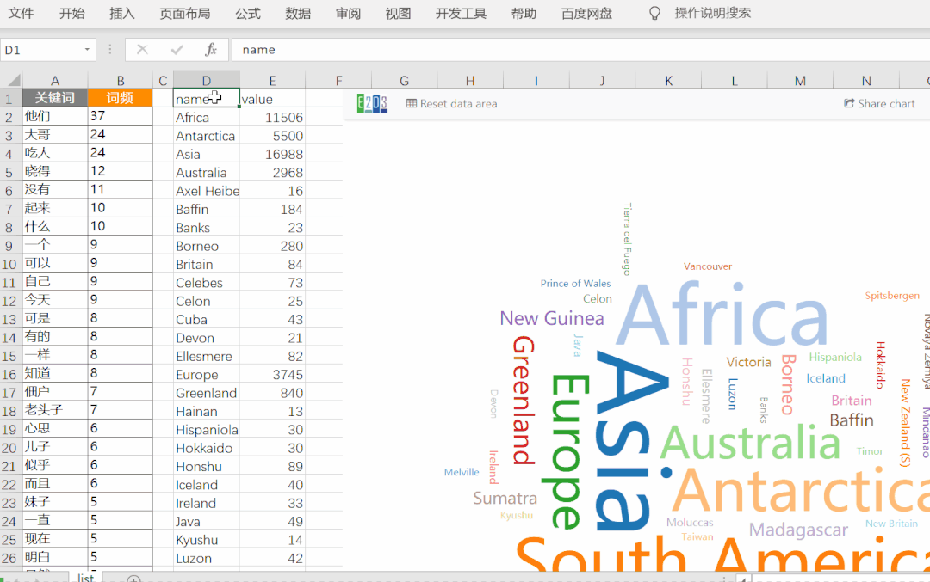This screenshot has width=930, height=582.
Task: Click the E2D3 logo icon
Action: (372, 104)
